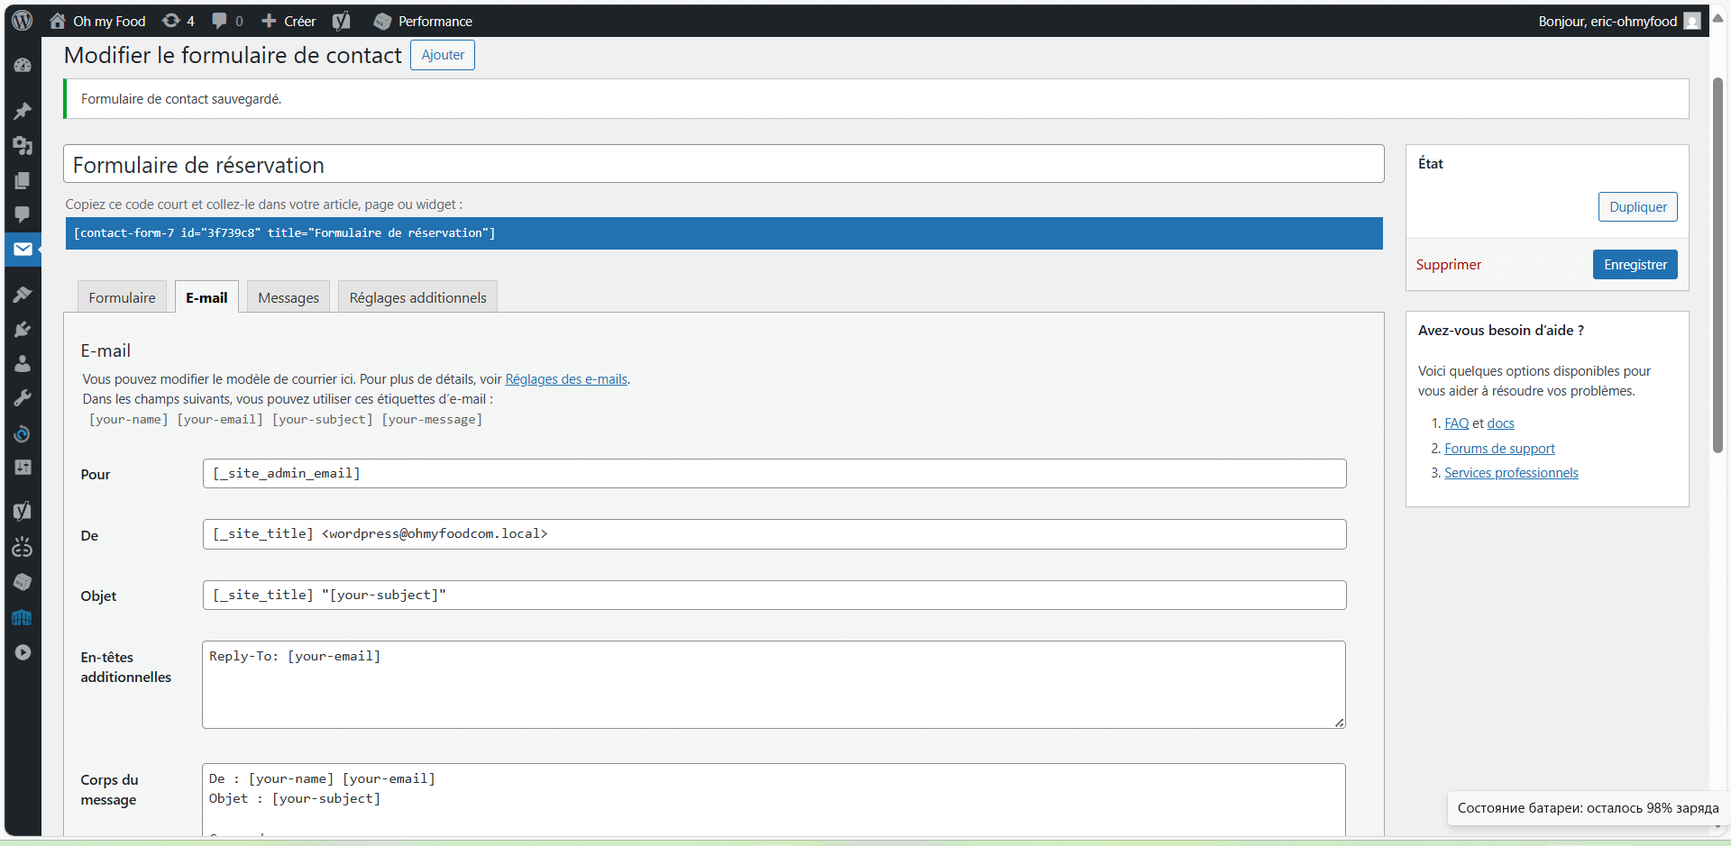Click the Yoast SEO icon in sidebar

click(23, 511)
